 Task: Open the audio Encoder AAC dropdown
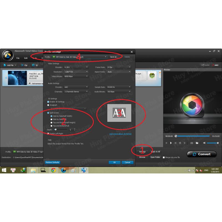(x=76, y=87)
